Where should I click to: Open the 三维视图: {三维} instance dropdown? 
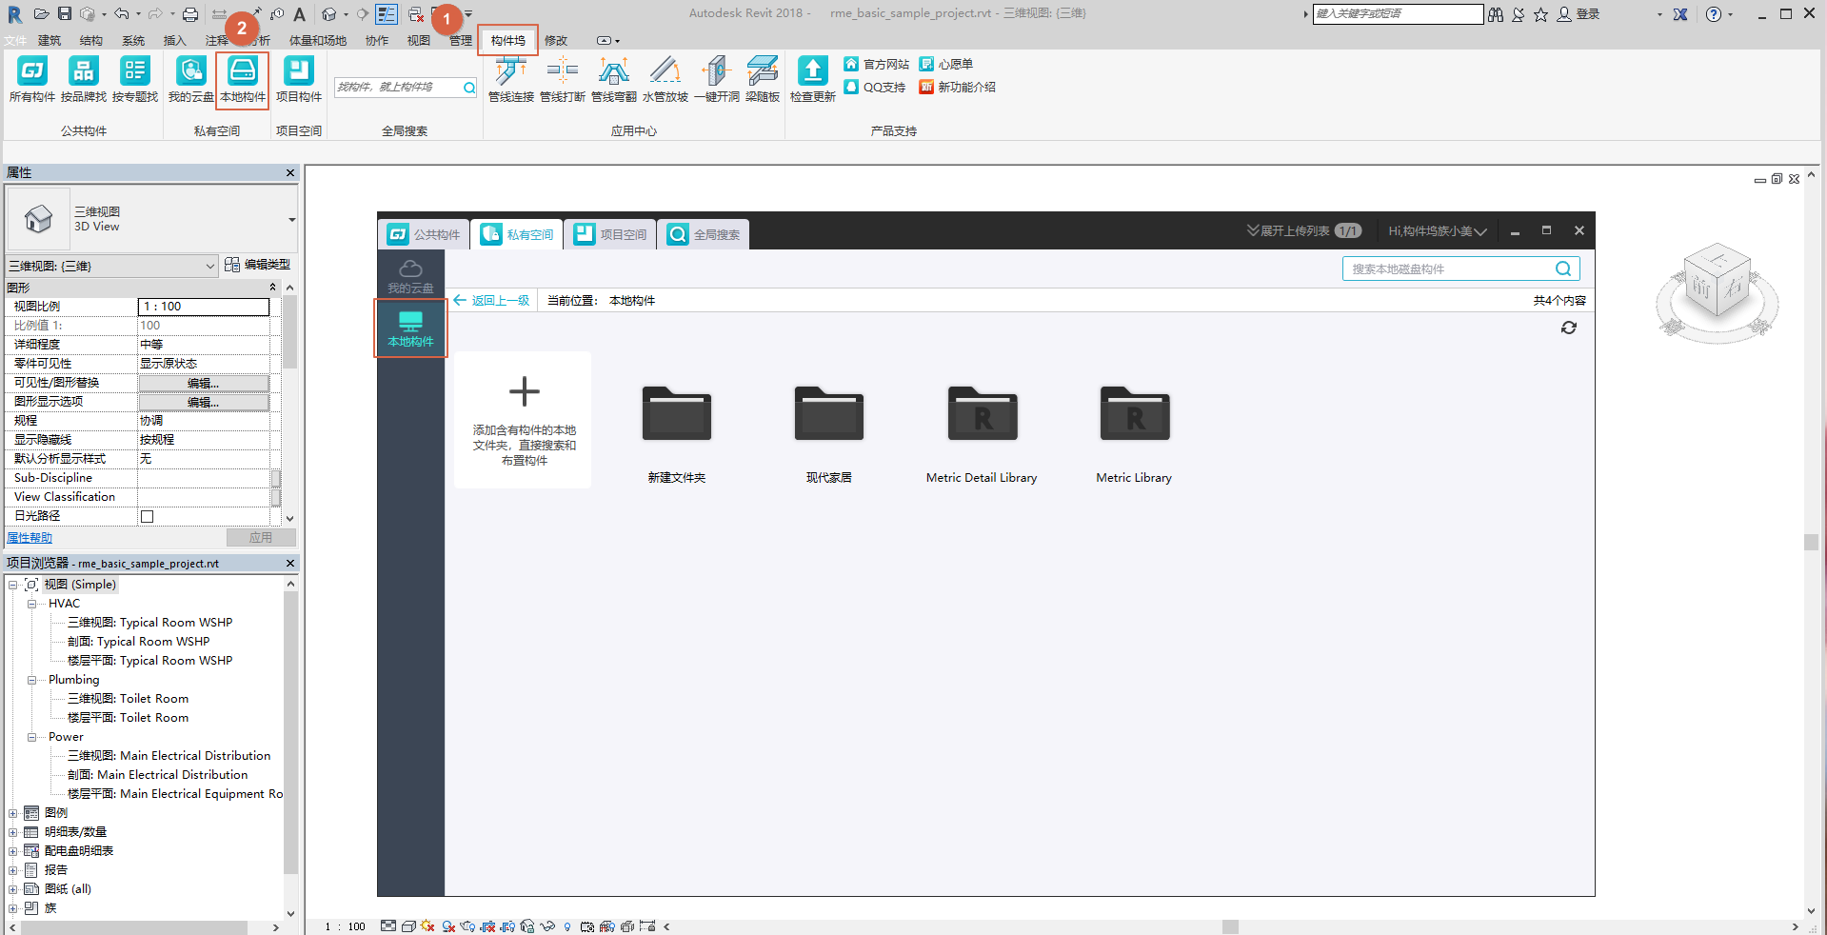[x=112, y=266]
